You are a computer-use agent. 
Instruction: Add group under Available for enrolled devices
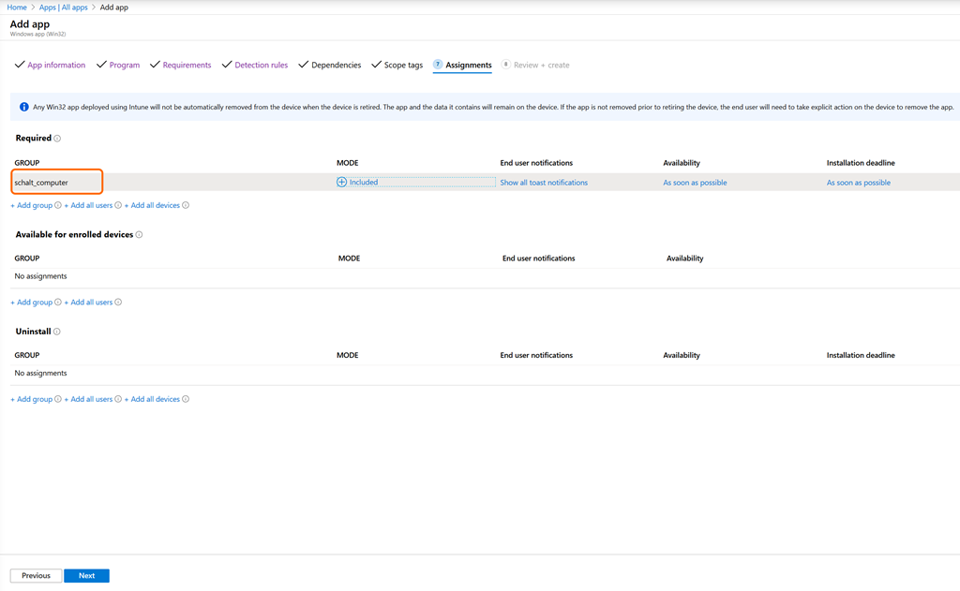(32, 303)
